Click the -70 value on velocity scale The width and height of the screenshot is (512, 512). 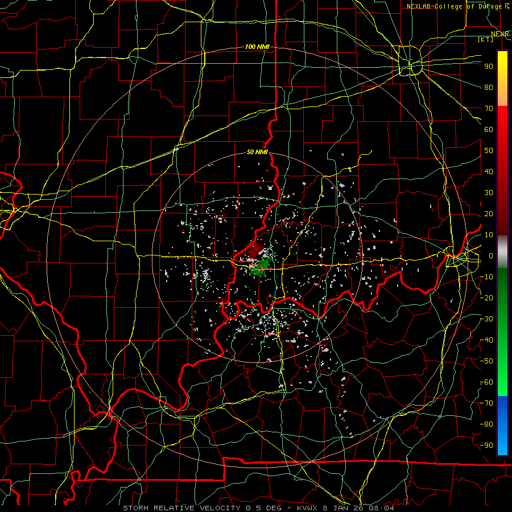pos(487,403)
